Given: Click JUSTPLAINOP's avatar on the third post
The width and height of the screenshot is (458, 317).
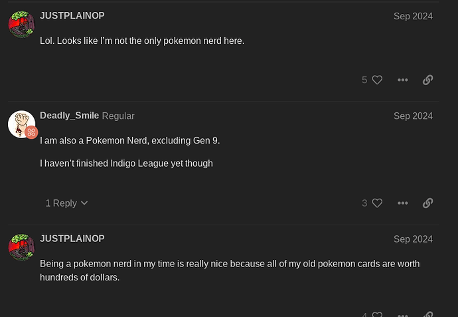Looking at the screenshot, I should tap(21, 247).
